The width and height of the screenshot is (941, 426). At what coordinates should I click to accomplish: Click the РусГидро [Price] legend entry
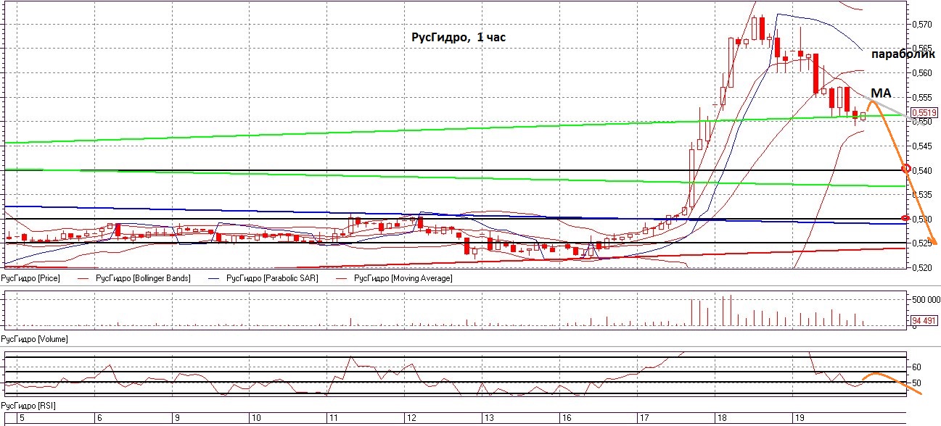click(x=31, y=278)
